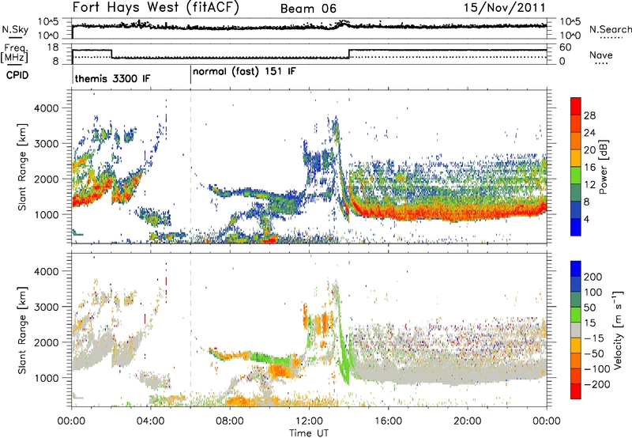Click the 'Nave' legend label
Image resolution: width=632 pixels, height=438 pixels.
pyautogui.click(x=601, y=55)
